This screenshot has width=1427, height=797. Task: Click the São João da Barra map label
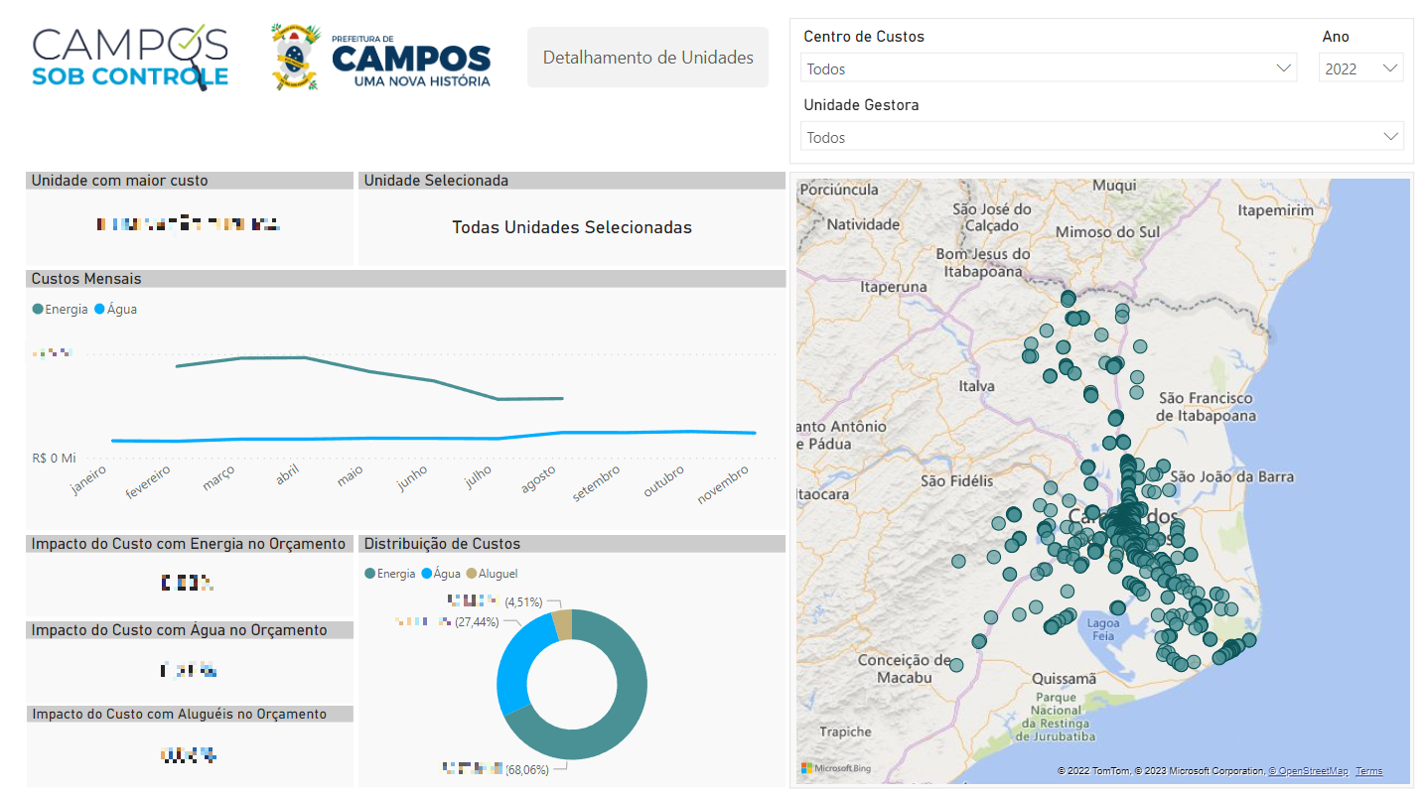point(1231,476)
